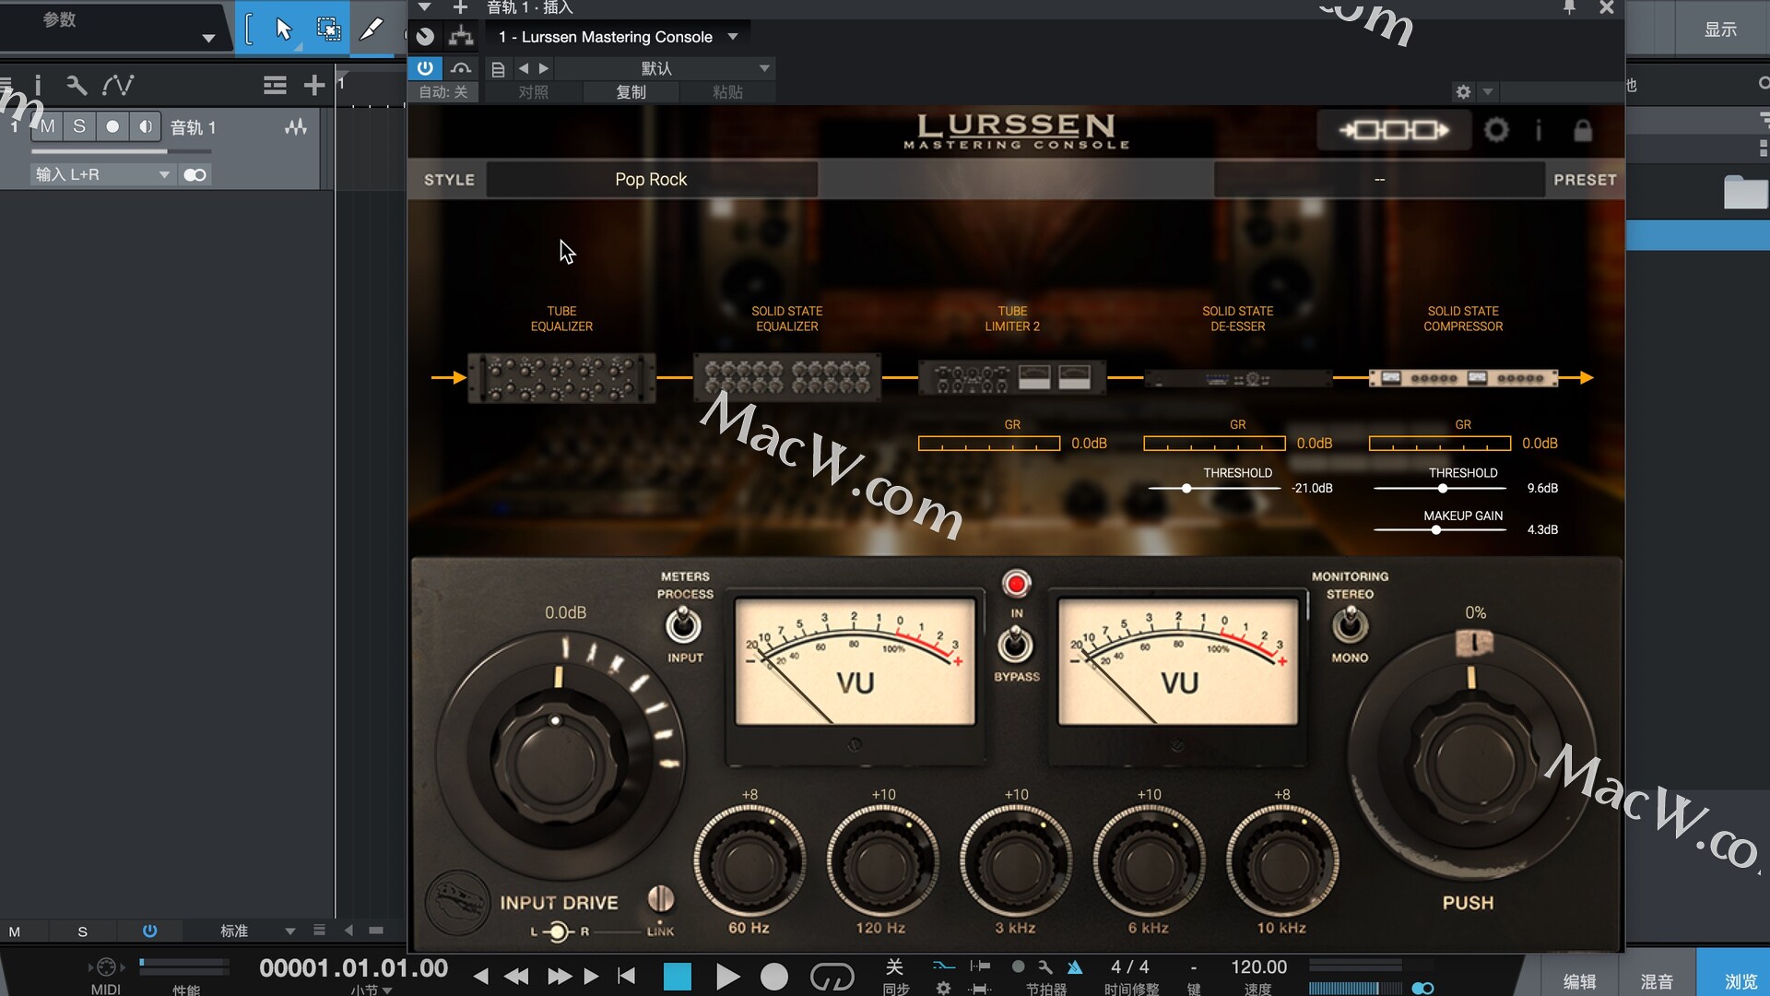The height and width of the screenshot is (996, 1770).
Task: Click the 复制 copy button
Action: (631, 92)
